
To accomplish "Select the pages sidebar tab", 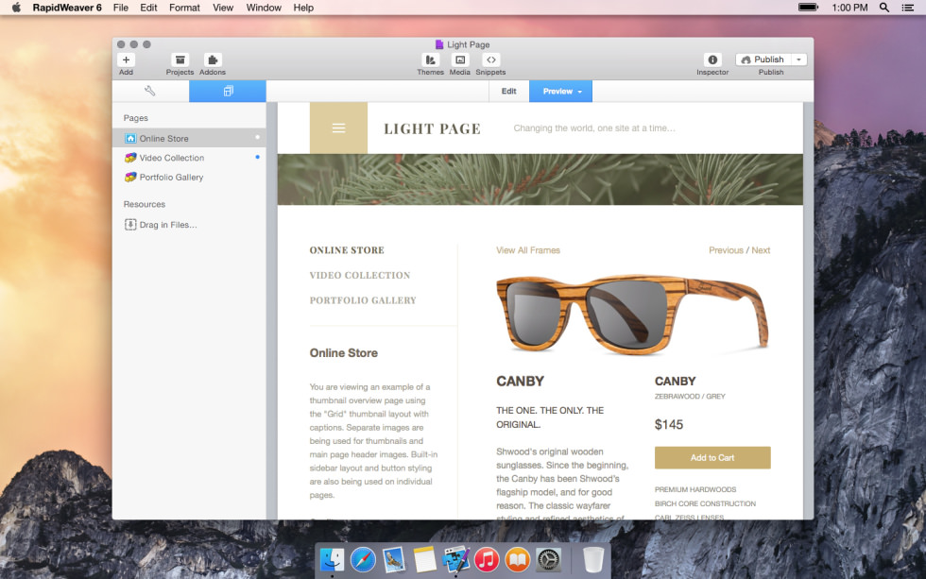I will click(x=228, y=91).
